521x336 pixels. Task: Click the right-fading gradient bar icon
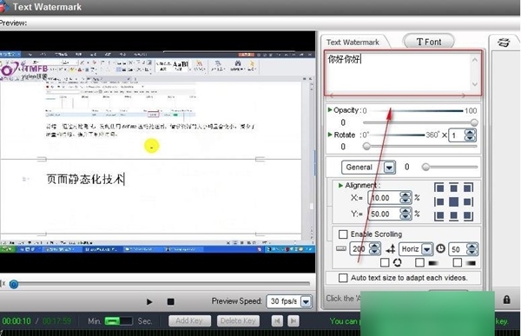pyautogui.click(x=471, y=263)
